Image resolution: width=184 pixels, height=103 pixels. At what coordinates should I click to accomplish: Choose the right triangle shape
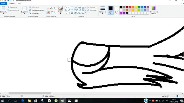coord(66,10)
